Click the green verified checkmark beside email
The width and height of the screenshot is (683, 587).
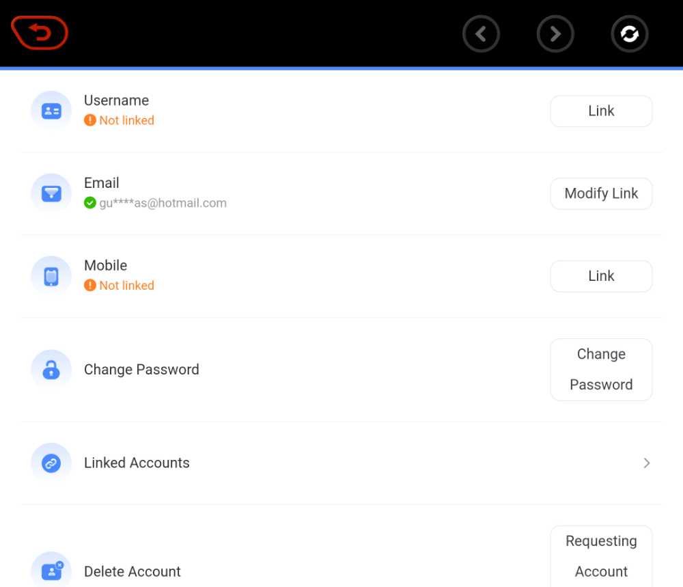(89, 203)
